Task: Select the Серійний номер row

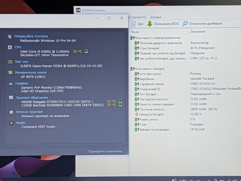Action: point(186,84)
